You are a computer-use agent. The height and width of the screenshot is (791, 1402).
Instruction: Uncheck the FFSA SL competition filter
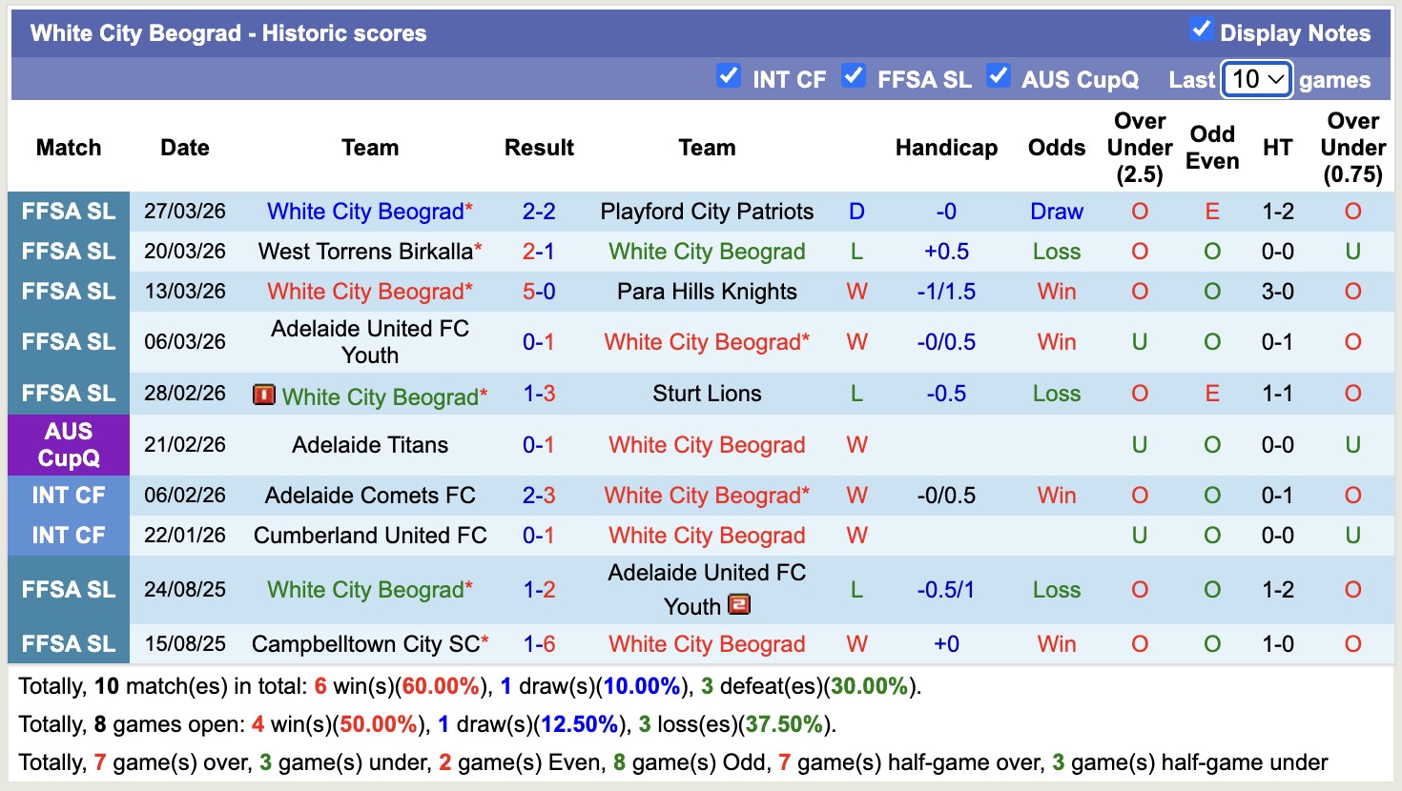click(x=854, y=73)
